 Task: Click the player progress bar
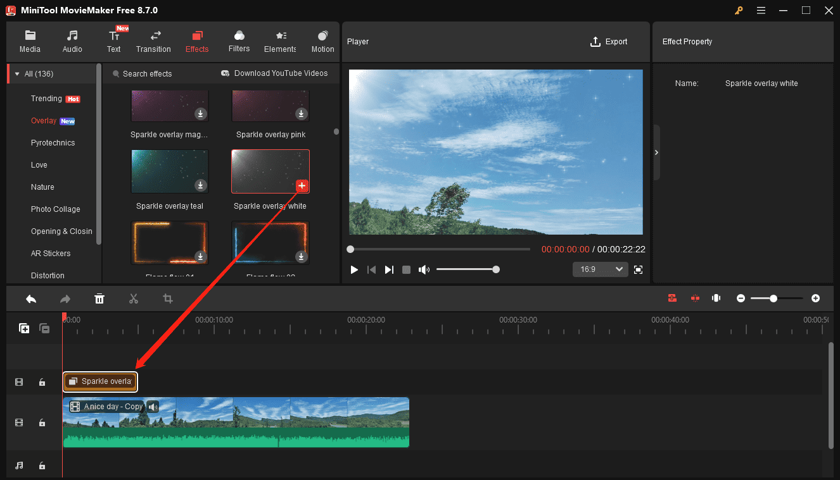(439, 249)
